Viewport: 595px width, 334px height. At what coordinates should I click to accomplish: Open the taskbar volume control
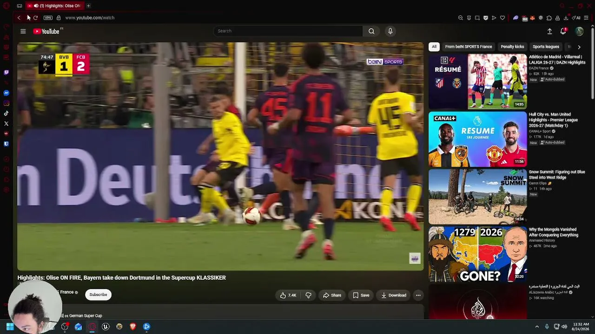(564, 327)
